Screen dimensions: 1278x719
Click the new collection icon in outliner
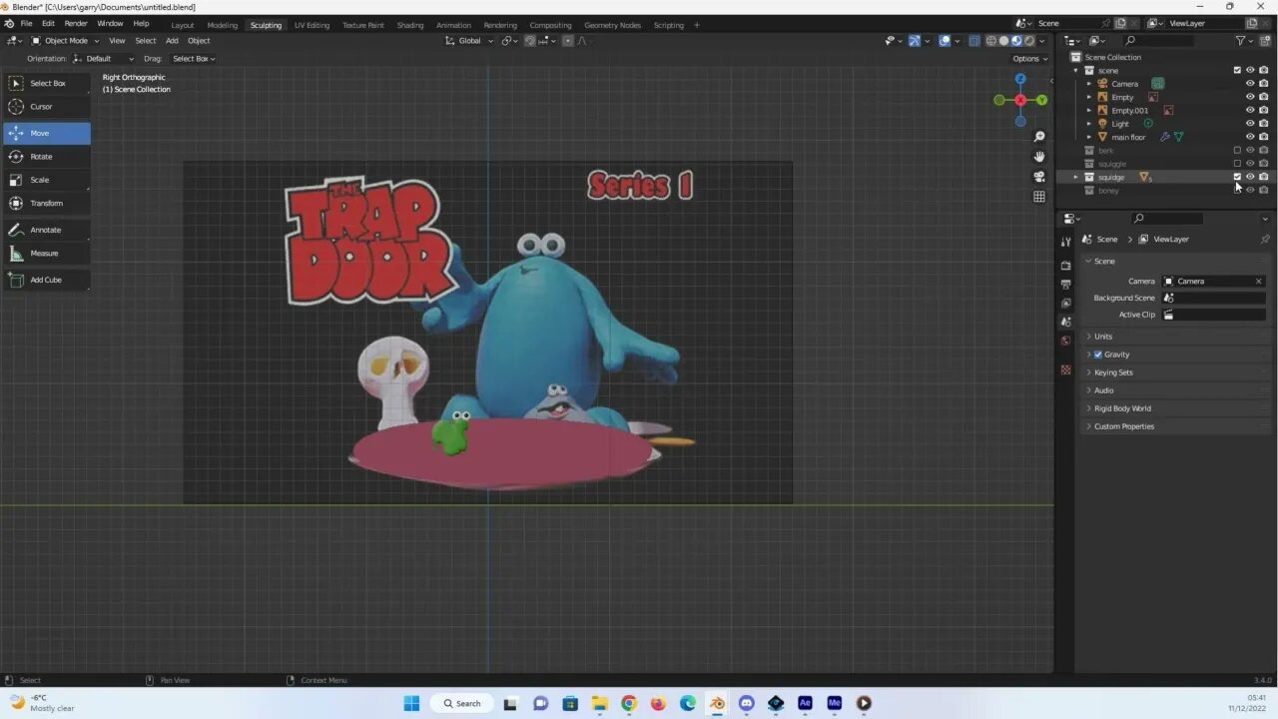coord(1265,41)
